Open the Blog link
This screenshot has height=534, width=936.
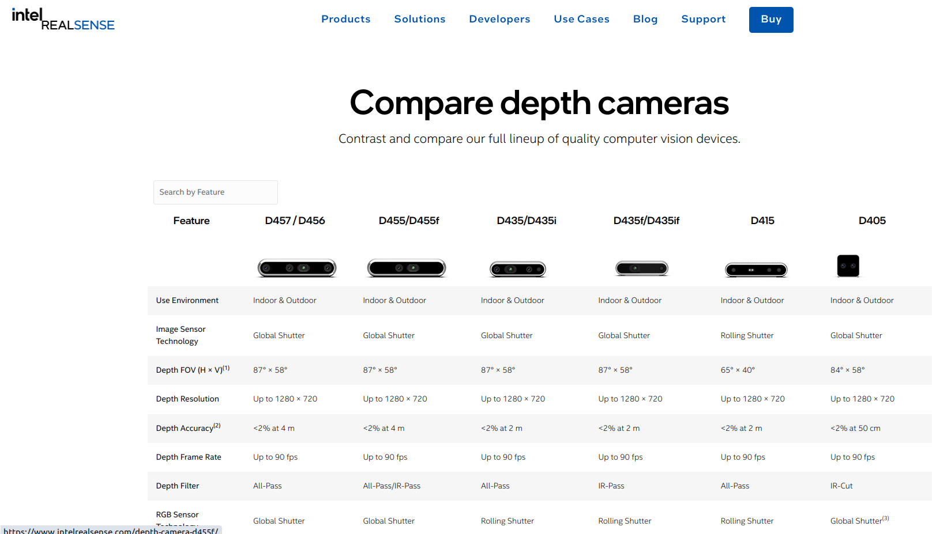tap(645, 19)
